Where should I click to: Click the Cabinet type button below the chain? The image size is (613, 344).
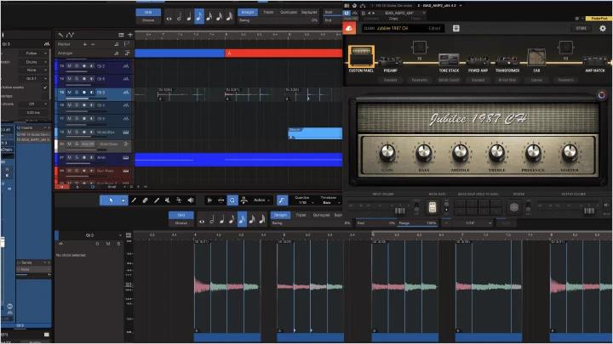click(536, 80)
